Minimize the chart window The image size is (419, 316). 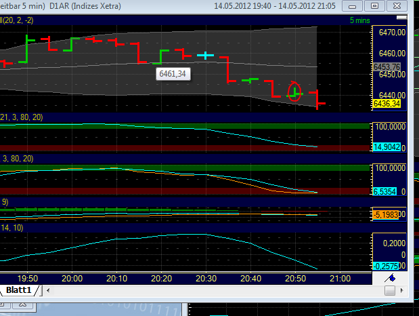point(352,6)
